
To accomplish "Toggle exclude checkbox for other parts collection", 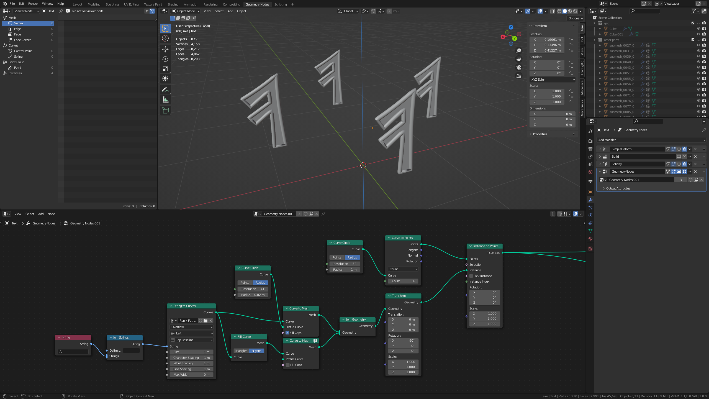I will (693, 40).
